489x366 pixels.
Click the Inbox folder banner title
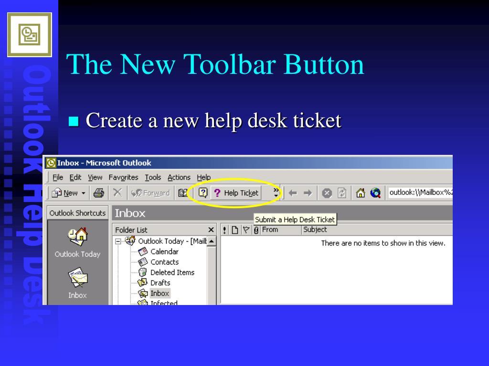point(130,213)
